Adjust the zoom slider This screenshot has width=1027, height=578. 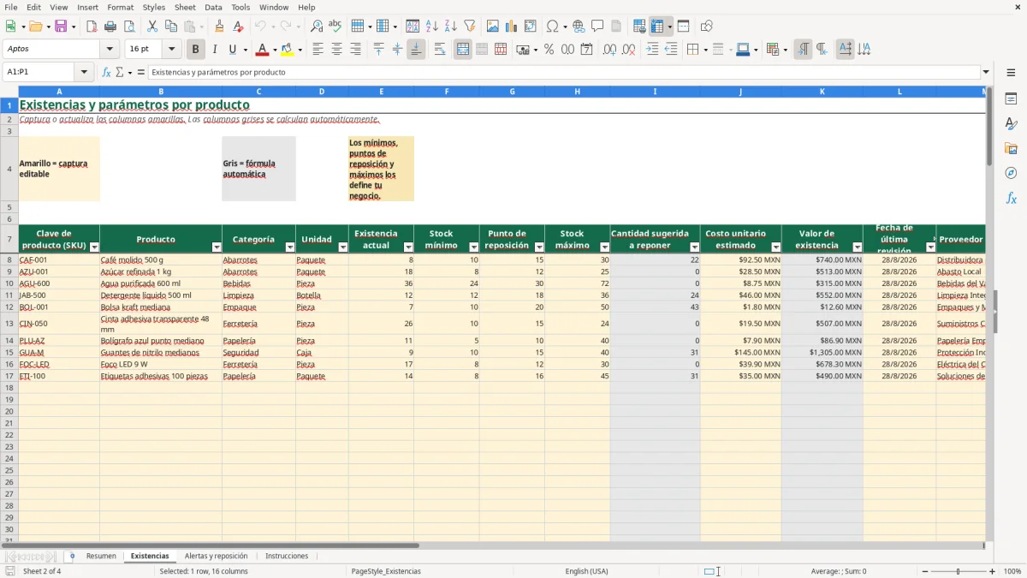coord(959,571)
